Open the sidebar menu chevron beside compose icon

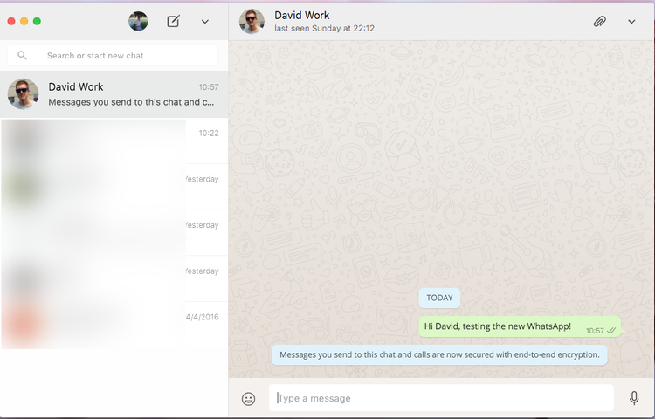[204, 21]
